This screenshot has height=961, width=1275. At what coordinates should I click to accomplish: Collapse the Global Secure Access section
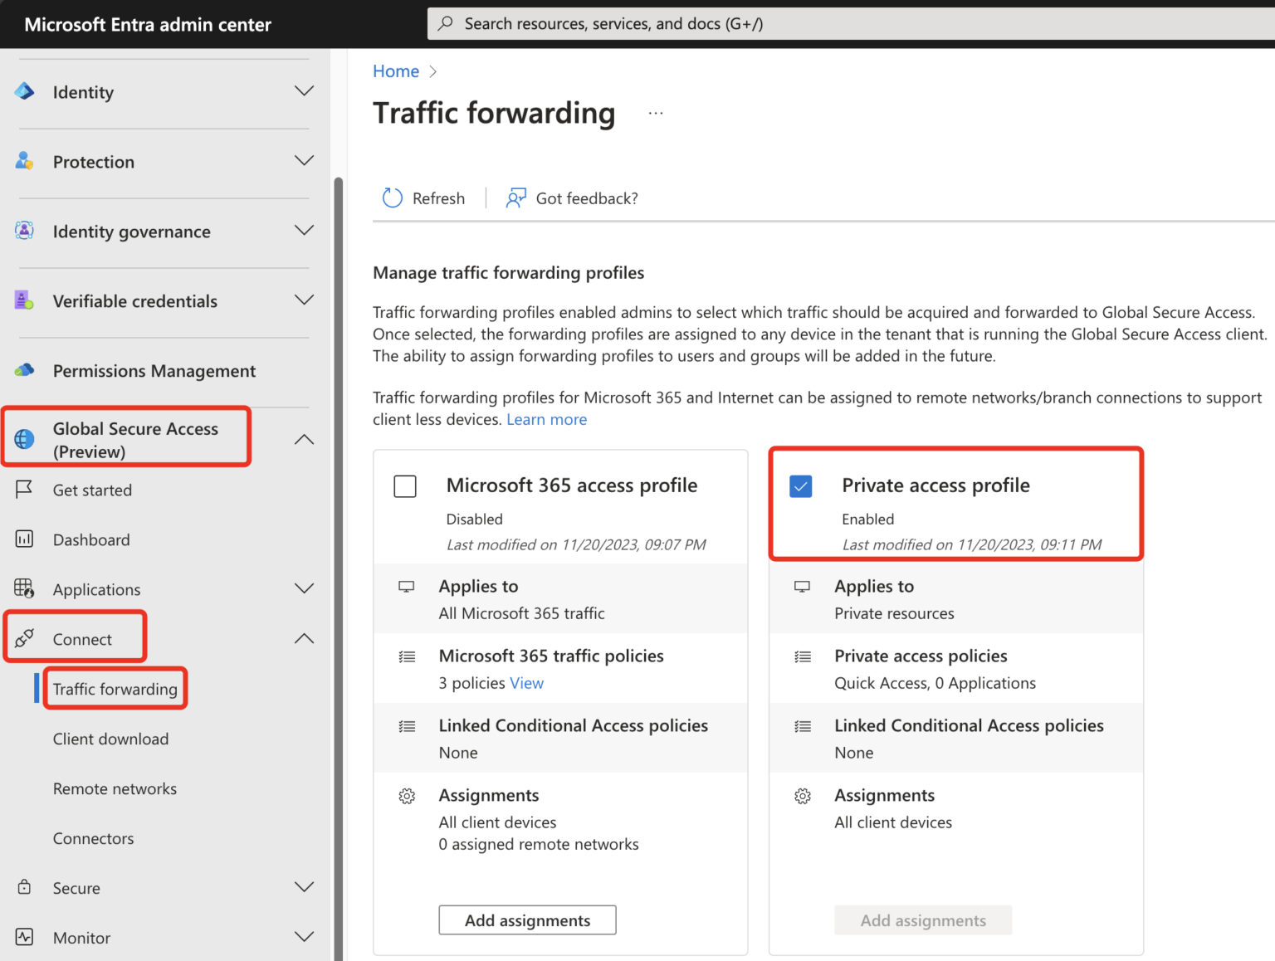pos(304,439)
